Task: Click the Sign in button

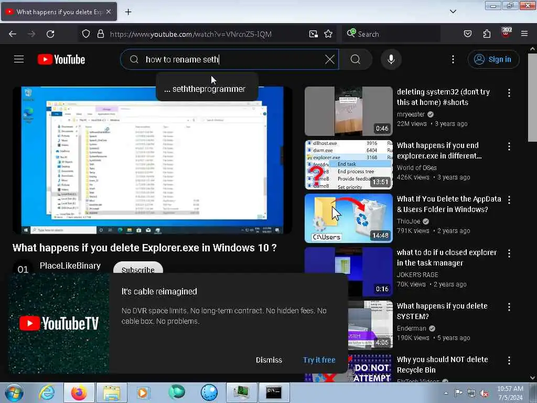Action: (493, 59)
